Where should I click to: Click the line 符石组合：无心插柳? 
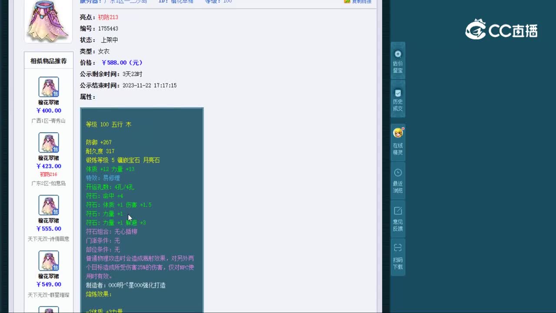coord(112,232)
